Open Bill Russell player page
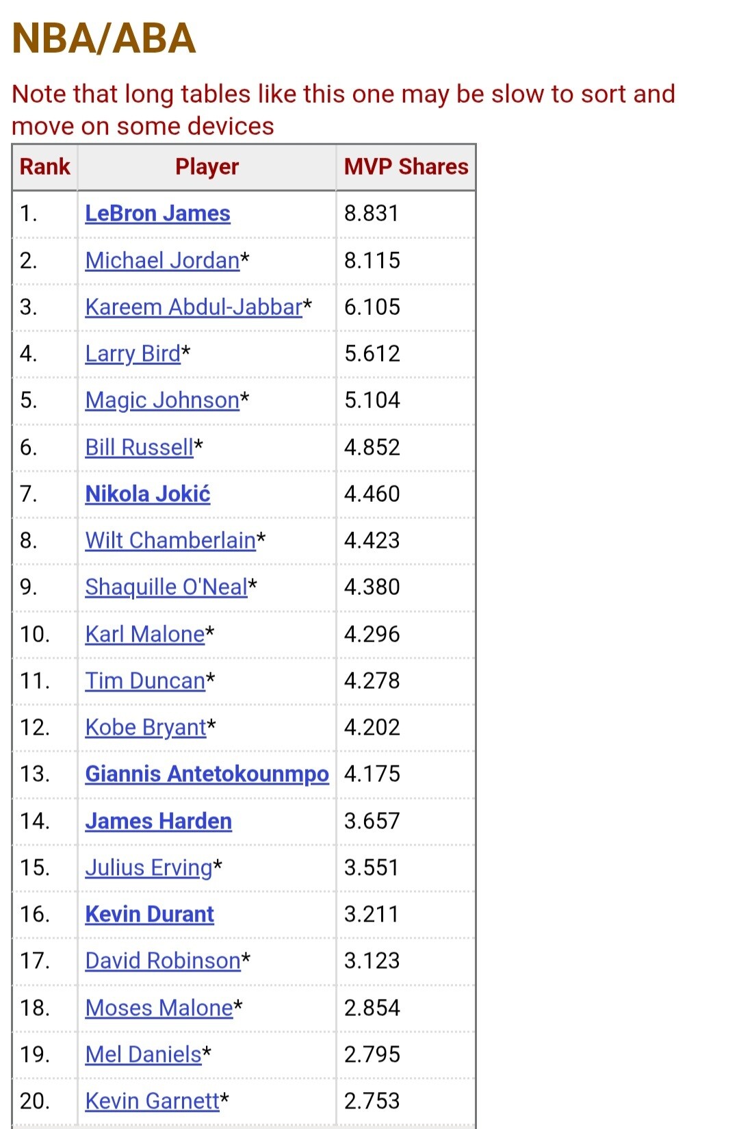Image resolution: width=739 pixels, height=1129 pixels. (140, 447)
